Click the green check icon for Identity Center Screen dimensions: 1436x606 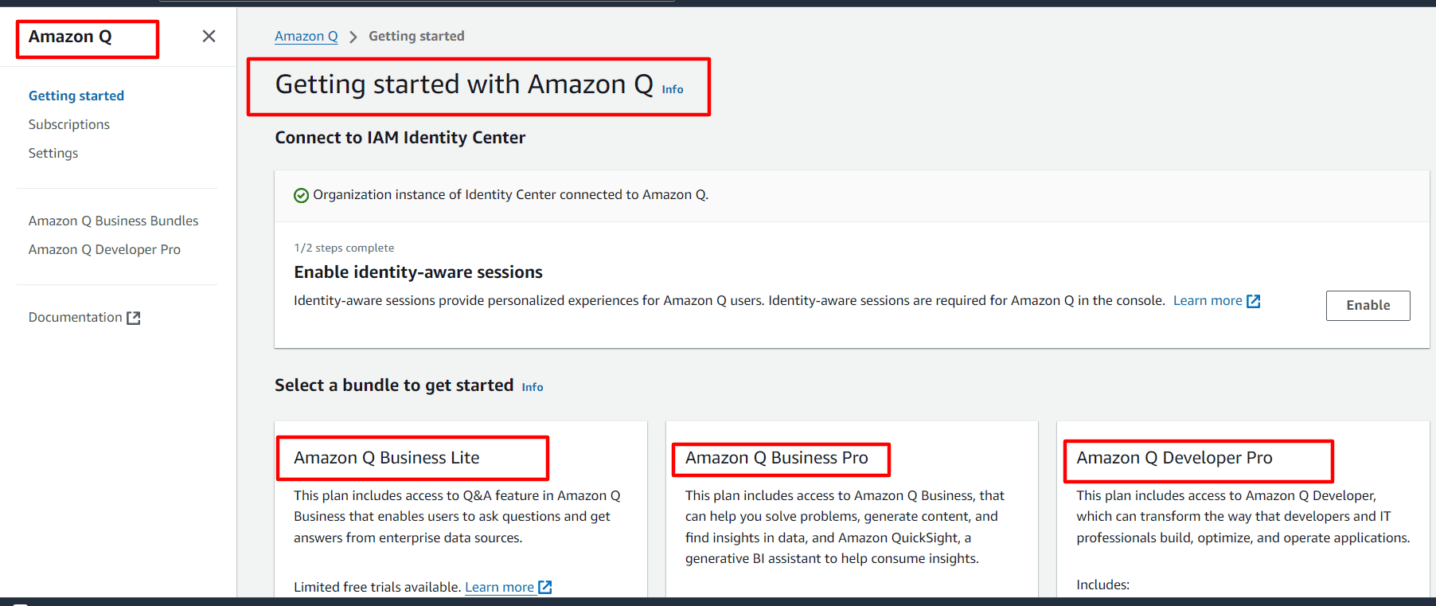[301, 195]
